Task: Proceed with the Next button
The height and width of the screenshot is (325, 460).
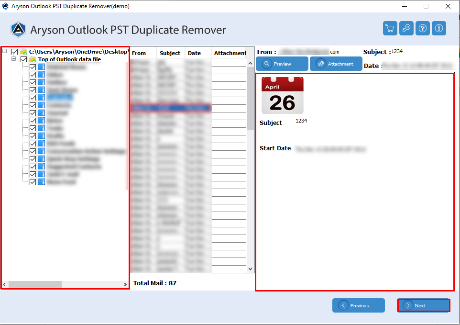Action: pos(423,305)
